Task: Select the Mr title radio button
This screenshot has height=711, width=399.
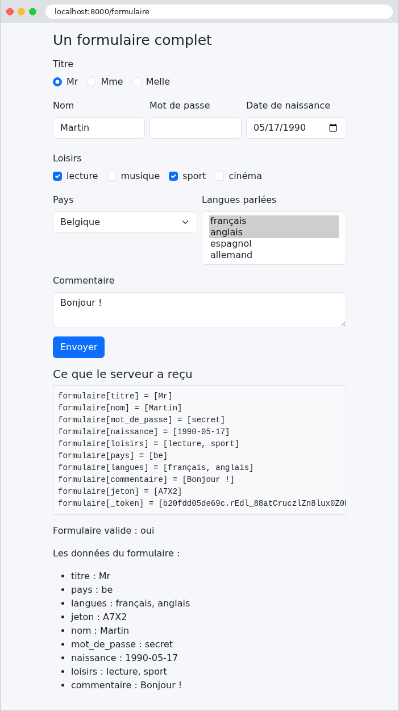Action: 57,82
